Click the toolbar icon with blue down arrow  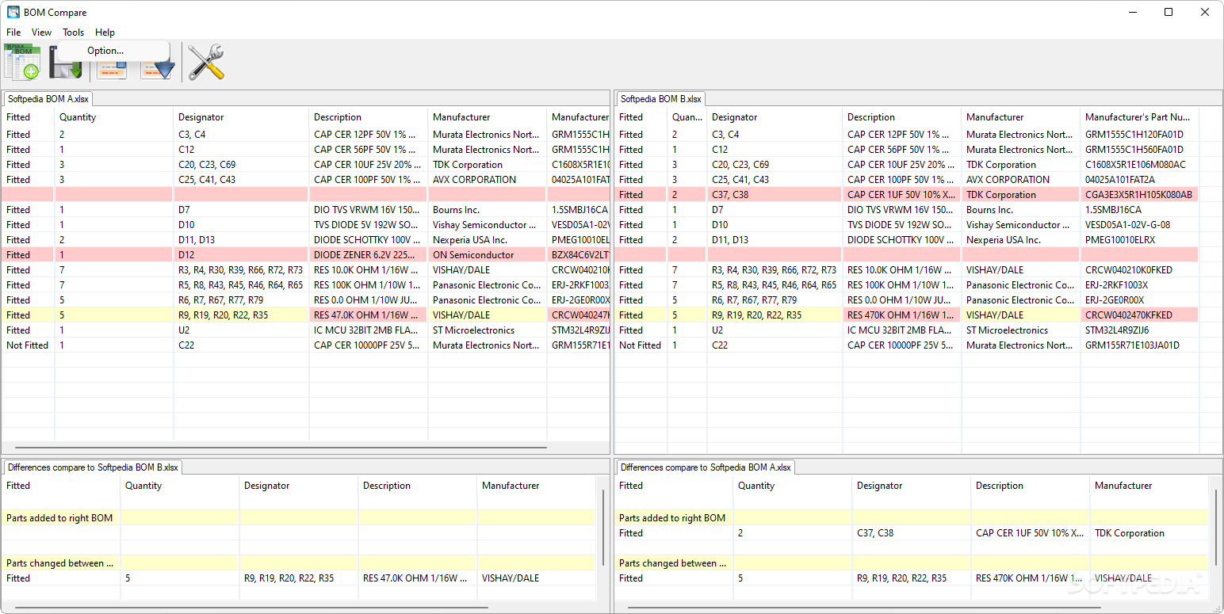[x=157, y=71]
